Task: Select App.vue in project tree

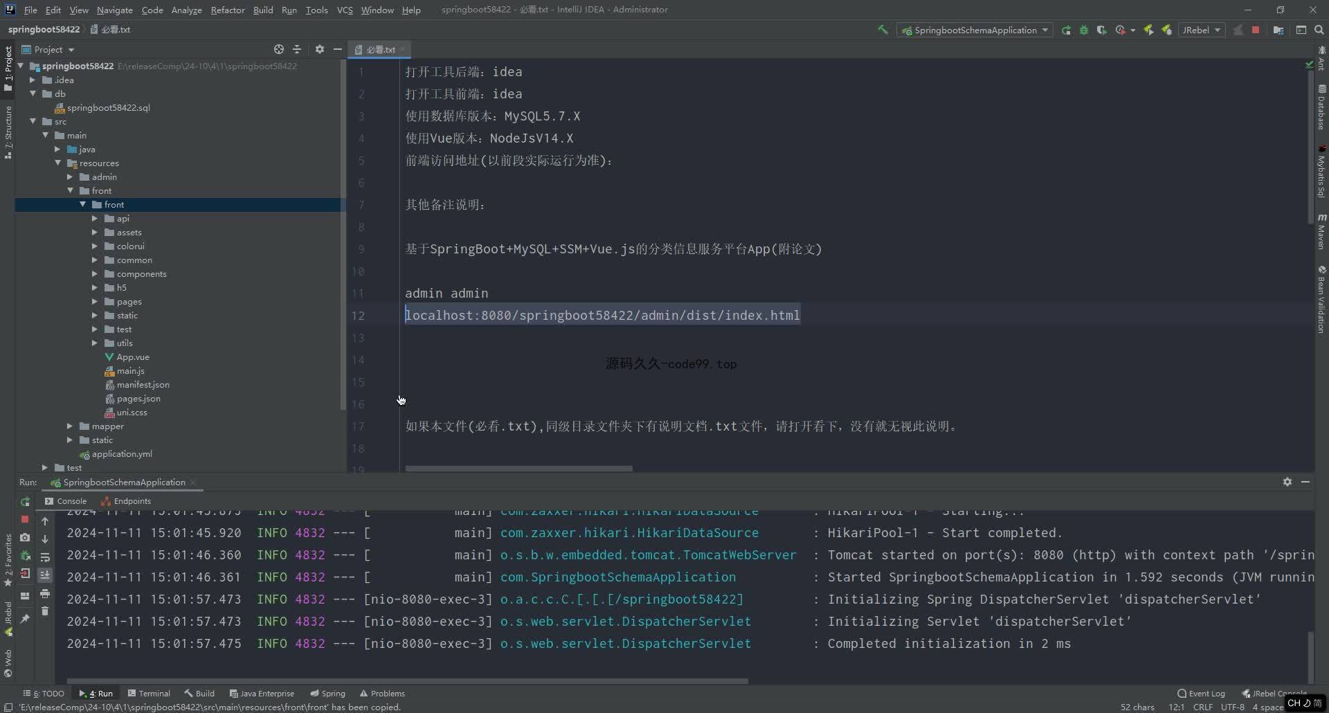Action: point(133,356)
